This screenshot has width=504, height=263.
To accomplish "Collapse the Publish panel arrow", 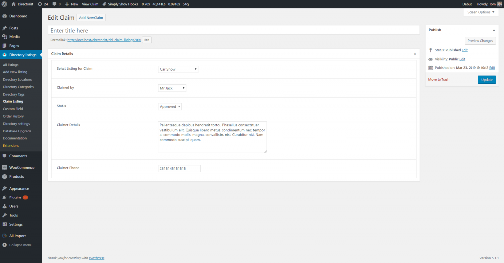I will 494,30.
